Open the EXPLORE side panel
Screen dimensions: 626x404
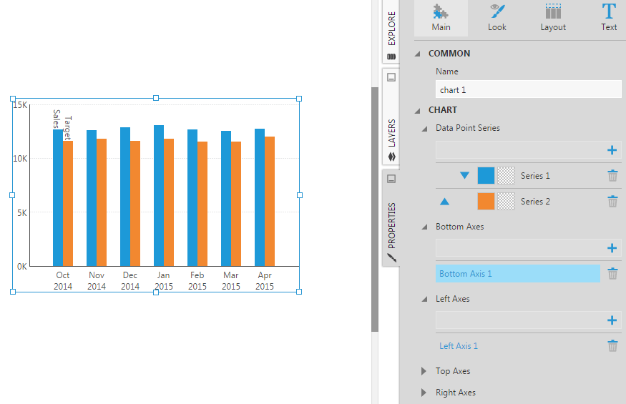tap(391, 31)
